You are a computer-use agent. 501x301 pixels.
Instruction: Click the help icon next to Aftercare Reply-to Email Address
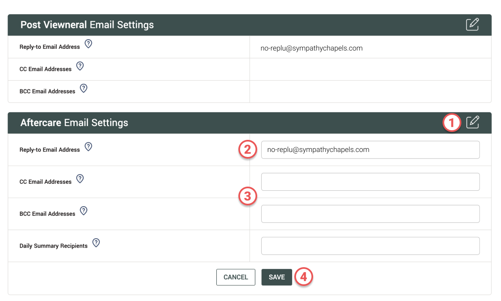[x=88, y=147]
